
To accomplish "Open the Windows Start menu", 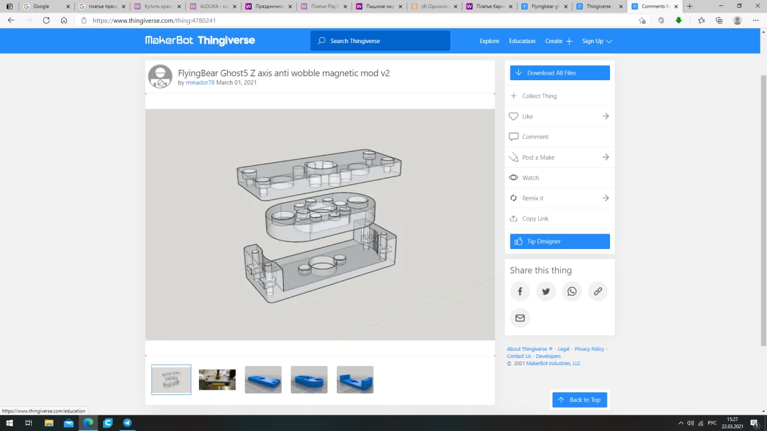I will point(10,423).
